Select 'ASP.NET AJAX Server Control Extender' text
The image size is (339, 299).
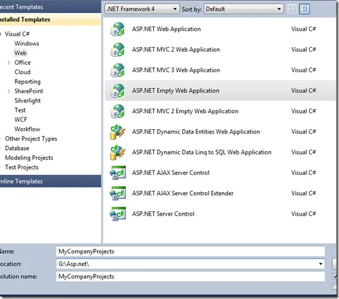click(183, 193)
